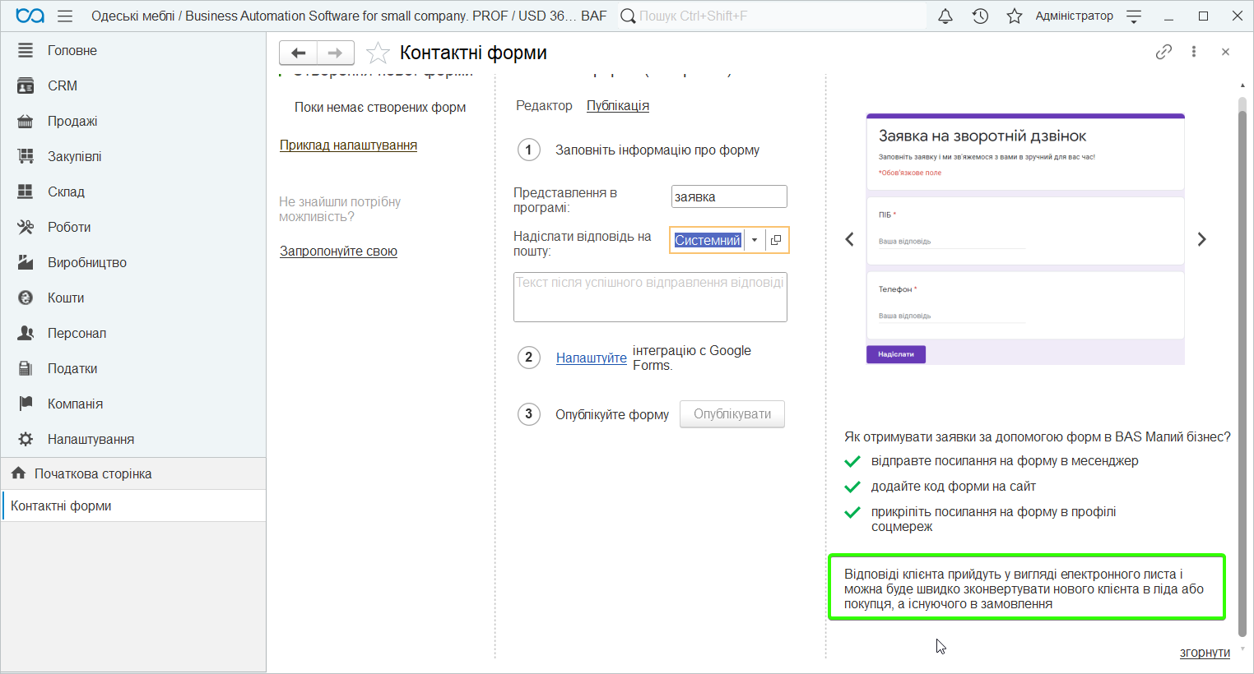Open the 1C application logo menu
The image size is (1254, 674).
tap(30, 16)
